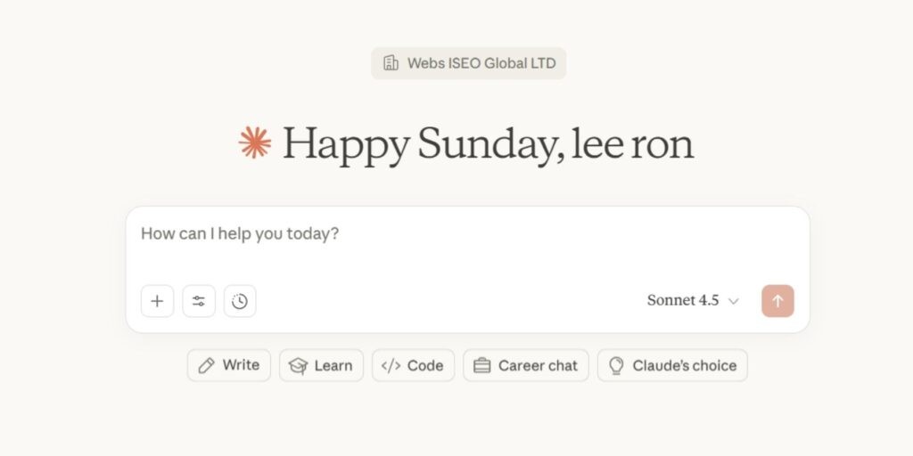Expand the chevron next to Sonnet 4.5
The width and height of the screenshot is (913, 456).
point(734,301)
